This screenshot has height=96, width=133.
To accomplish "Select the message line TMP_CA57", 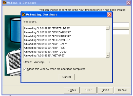I will (x=45, y=44).
